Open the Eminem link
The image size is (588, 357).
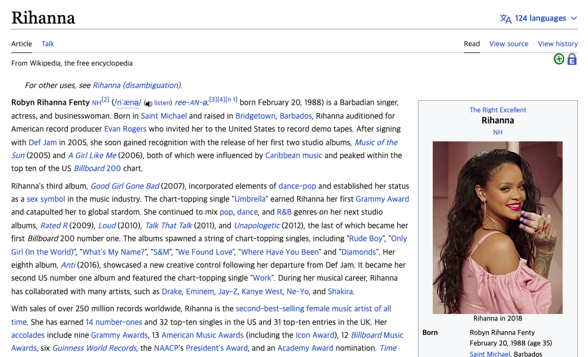(200, 292)
